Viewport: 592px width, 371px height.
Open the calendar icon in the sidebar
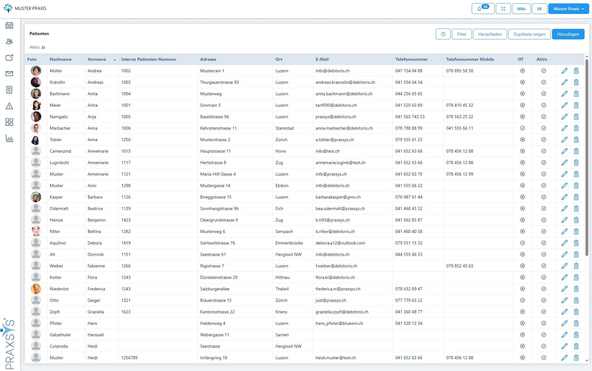coord(9,25)
